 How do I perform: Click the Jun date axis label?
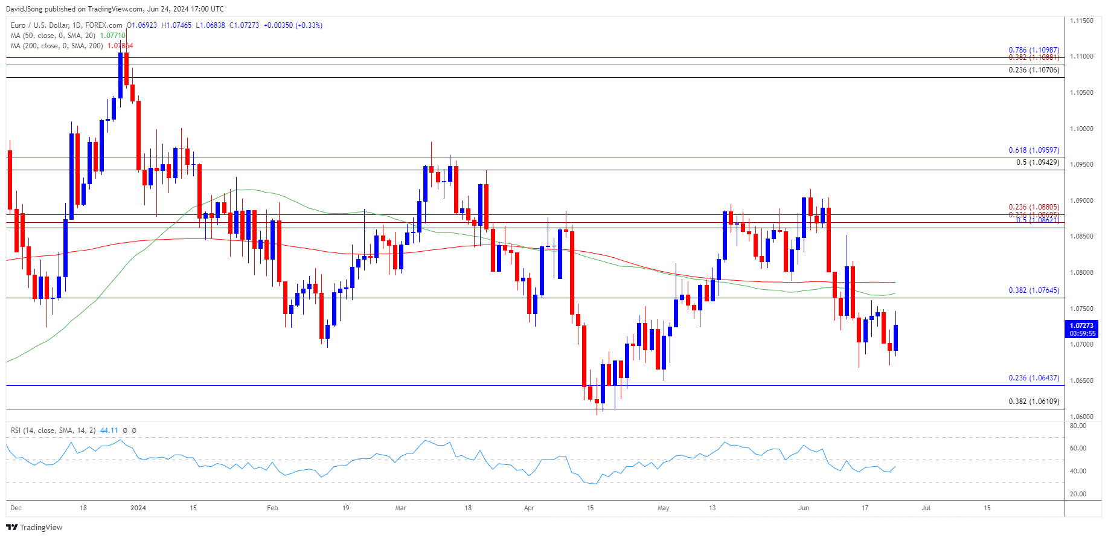(x=804, y=508)
